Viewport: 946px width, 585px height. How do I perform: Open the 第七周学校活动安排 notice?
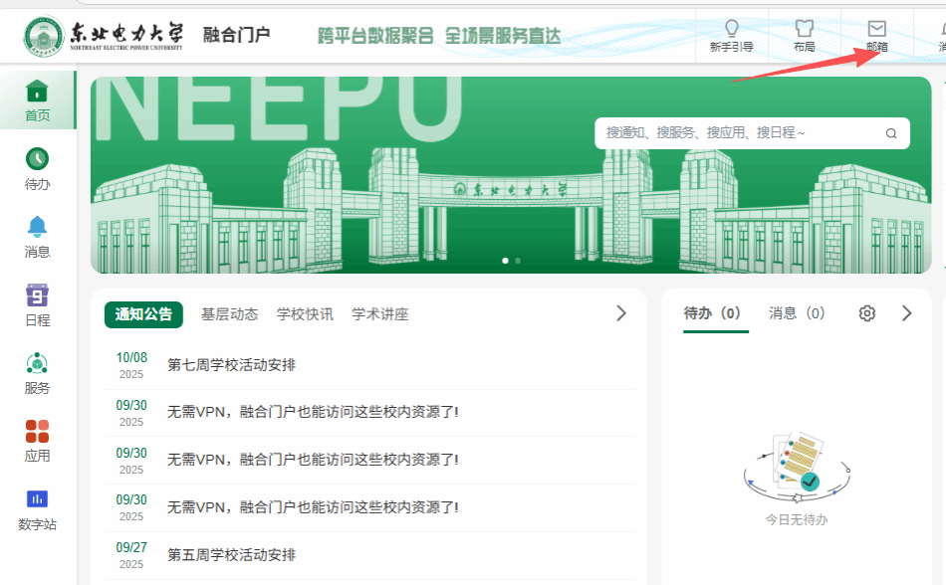point(231,365)
